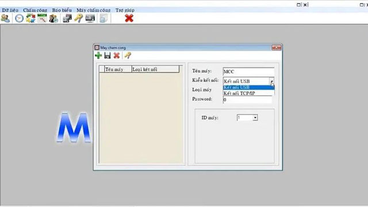
Task: Click the monitor icon in main toolbar
Action: coord(90,18)
